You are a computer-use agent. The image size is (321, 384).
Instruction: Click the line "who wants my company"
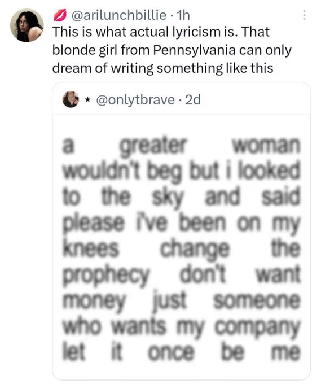pyautogui.click(x=181, y=327)
